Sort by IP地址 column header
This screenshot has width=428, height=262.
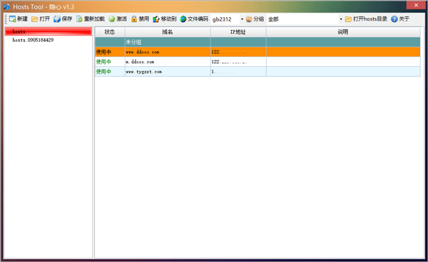[x=238, y=32]
